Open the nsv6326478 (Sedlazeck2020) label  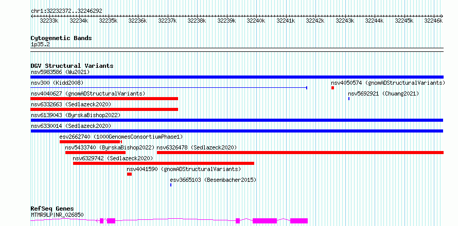click(x=197, y=147)
